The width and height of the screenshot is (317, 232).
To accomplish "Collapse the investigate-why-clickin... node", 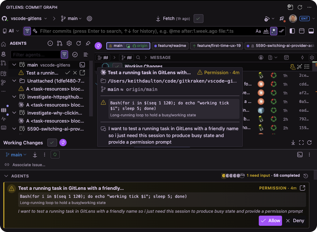I will 14,113.
